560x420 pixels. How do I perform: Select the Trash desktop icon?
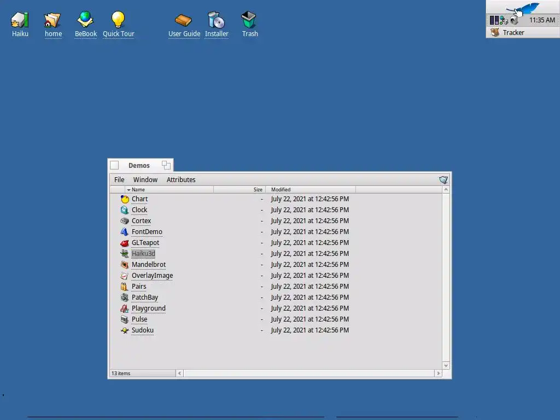point(249,19)
